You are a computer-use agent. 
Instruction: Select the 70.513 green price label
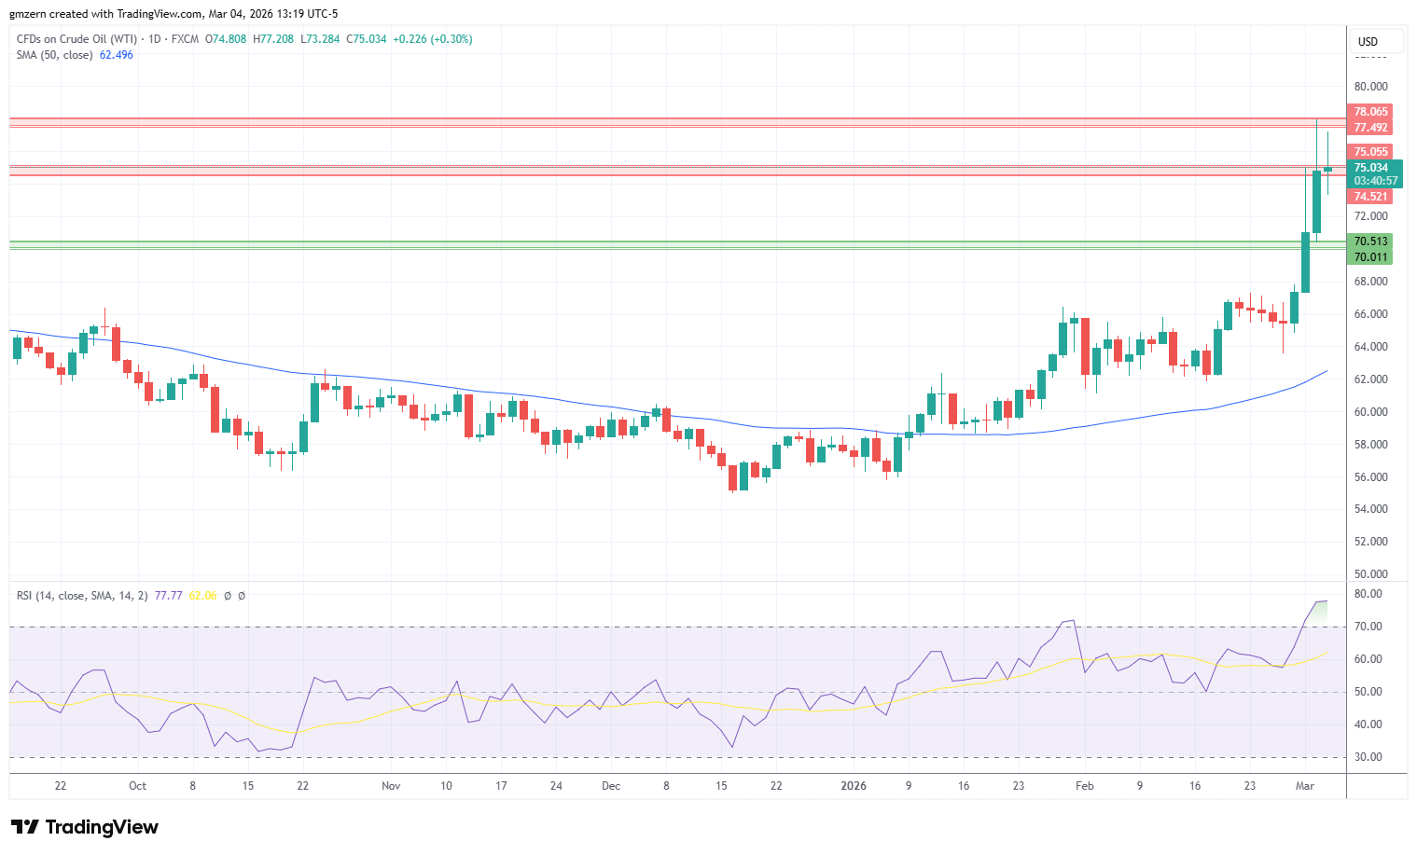tap(1371, 241)
